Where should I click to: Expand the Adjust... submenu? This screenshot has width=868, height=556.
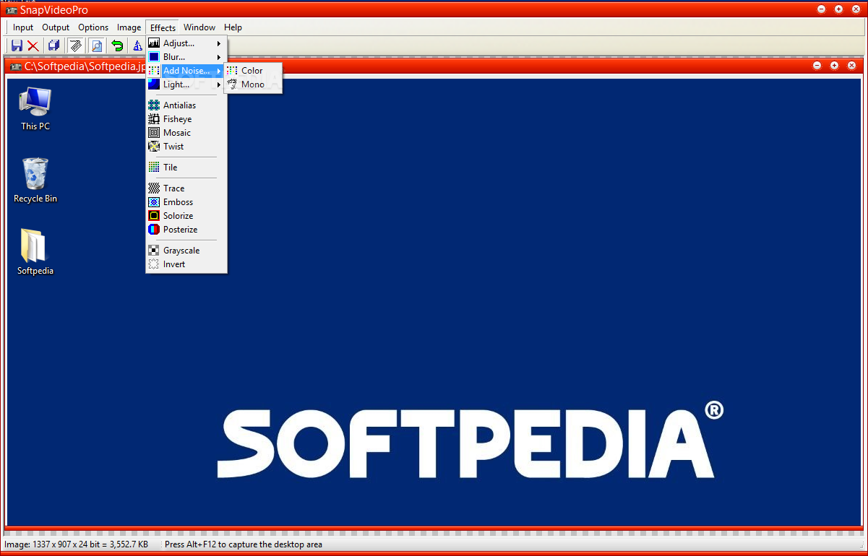[186, 43]
